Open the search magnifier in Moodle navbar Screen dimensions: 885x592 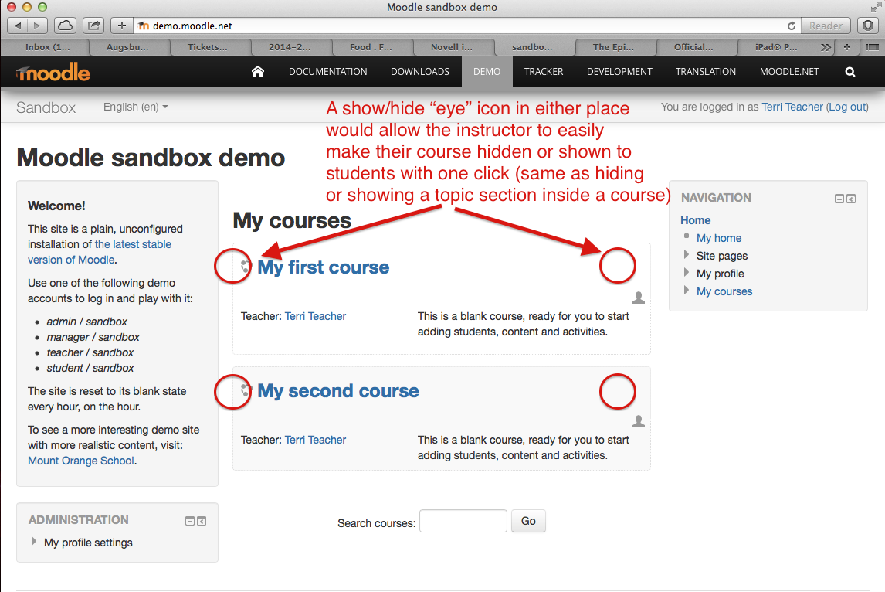(x=850, y=73)
